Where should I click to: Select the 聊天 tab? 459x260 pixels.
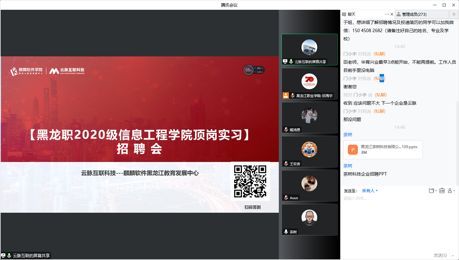(x=351, y=14)
